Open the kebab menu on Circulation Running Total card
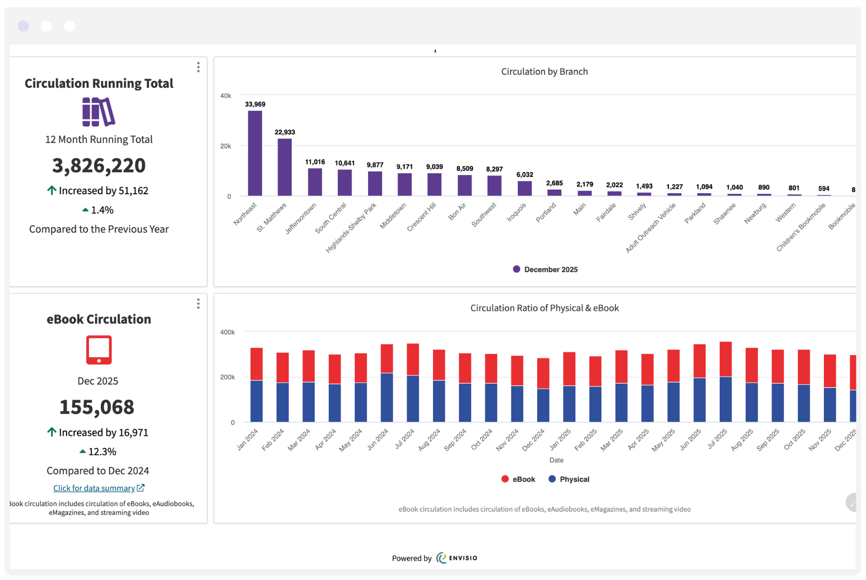The width and height of the screenshot is (866, 580). [198, 67]
